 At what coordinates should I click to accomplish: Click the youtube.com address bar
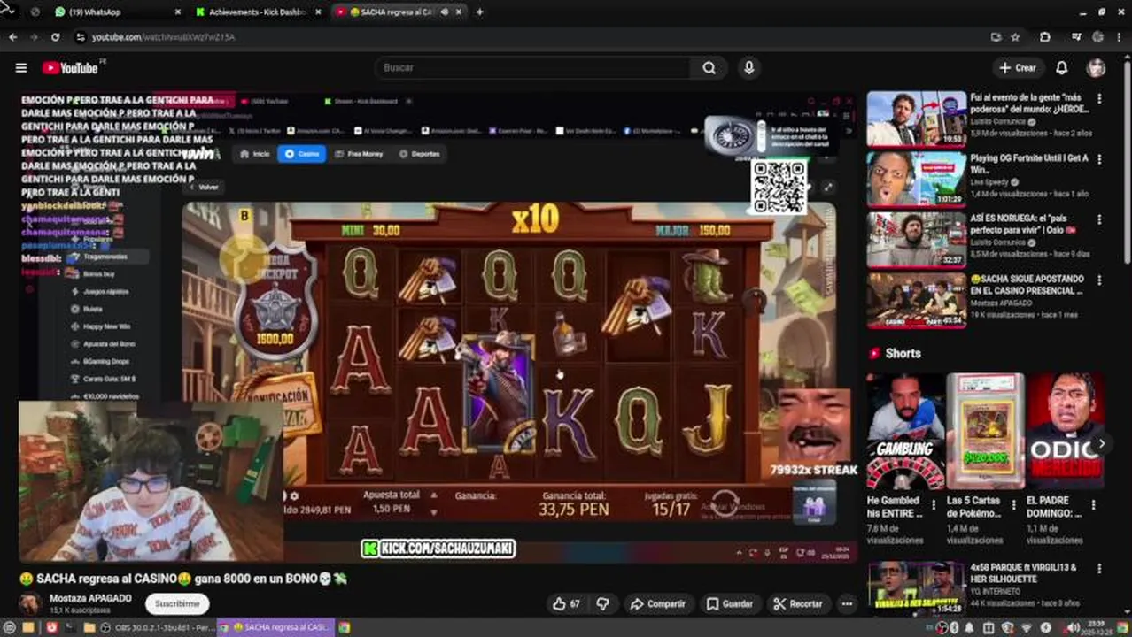pos(531,37)
